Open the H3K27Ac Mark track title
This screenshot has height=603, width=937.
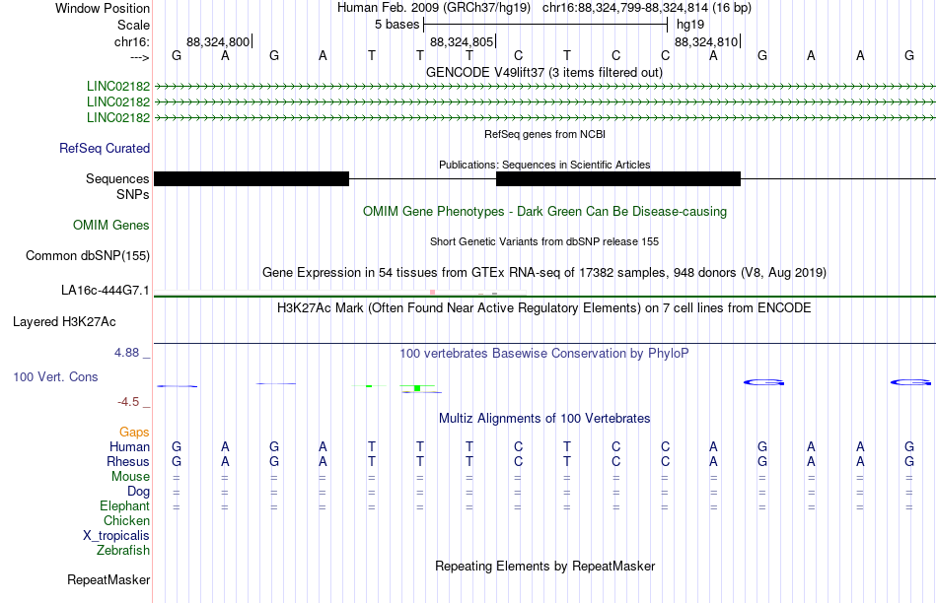coord(544,308)
